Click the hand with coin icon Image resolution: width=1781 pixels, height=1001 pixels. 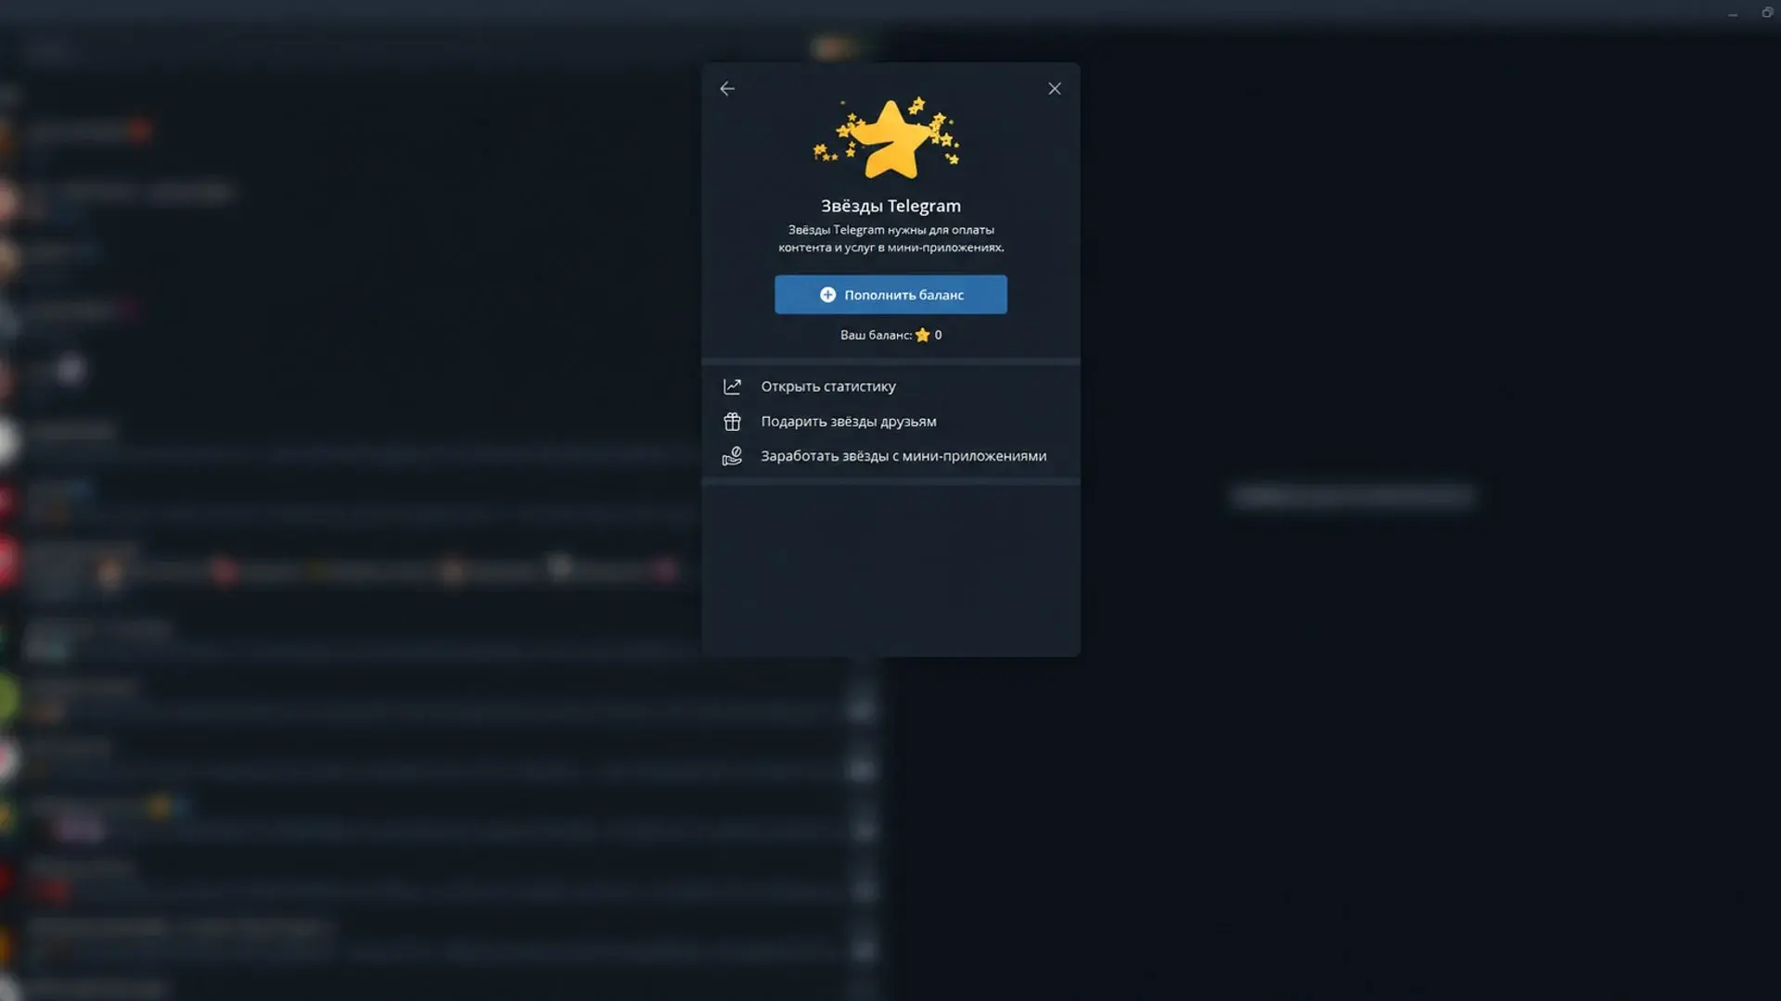[732, 456]
